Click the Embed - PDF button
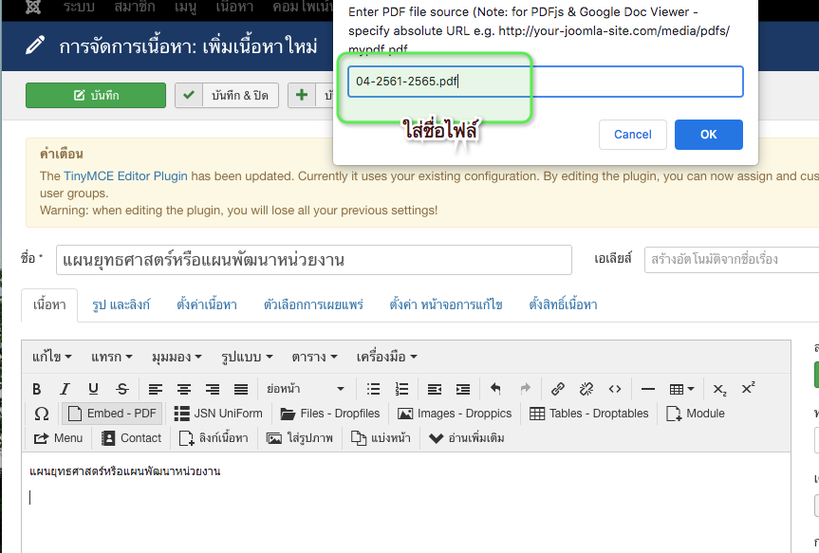This screenshot has width=819, height=553. [x=112, y=414]
